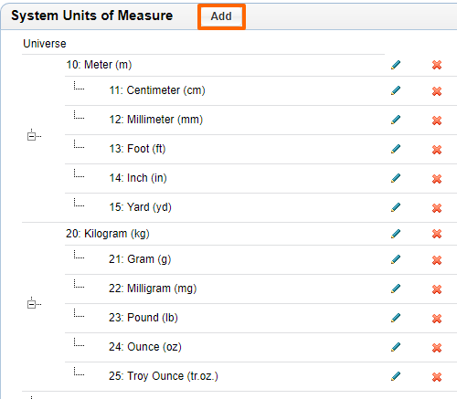Viewport: 457px width, 399px height.
Task: Delete the Pound (lb) unit
Action: (437, 319)
